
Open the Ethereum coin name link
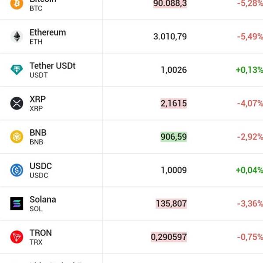point(47,32)
